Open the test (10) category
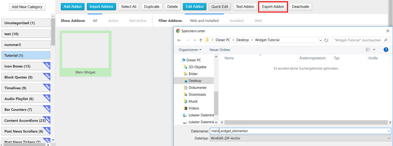 tap(26, 34)
